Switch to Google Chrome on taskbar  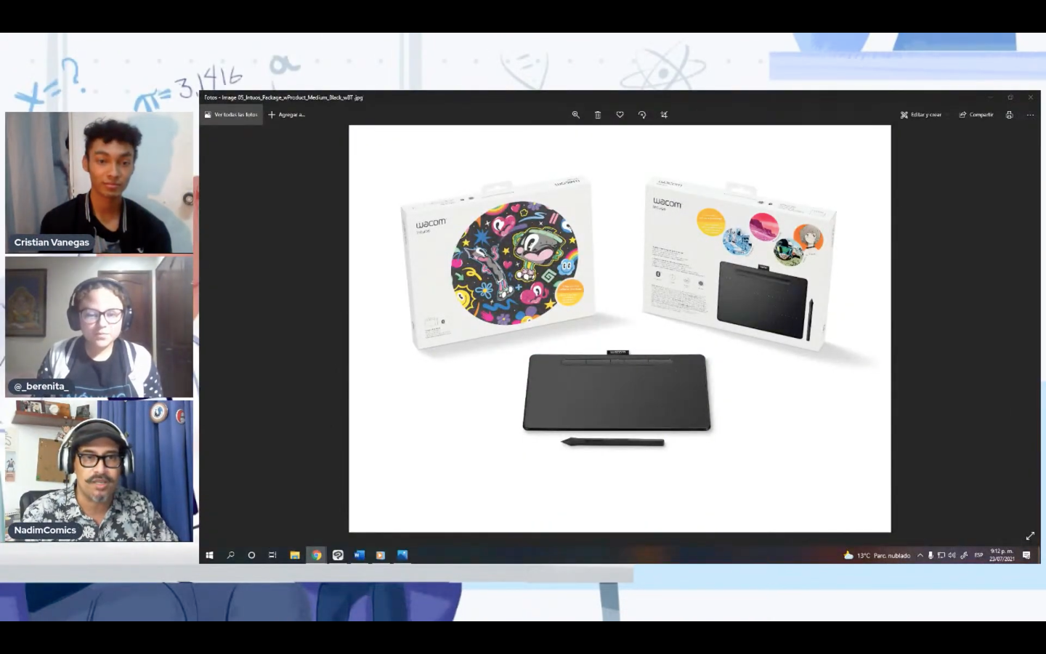point(317,555)
